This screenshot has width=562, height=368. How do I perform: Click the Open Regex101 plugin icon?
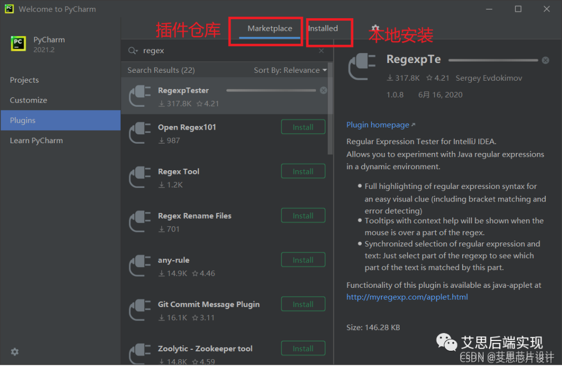[x=139, y=133]
